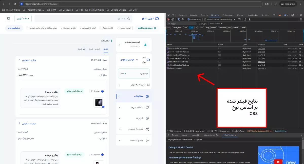This screenshot has width=304, height=164.
Task: Expand the More filters dropdown
Action: coord(215,24)
